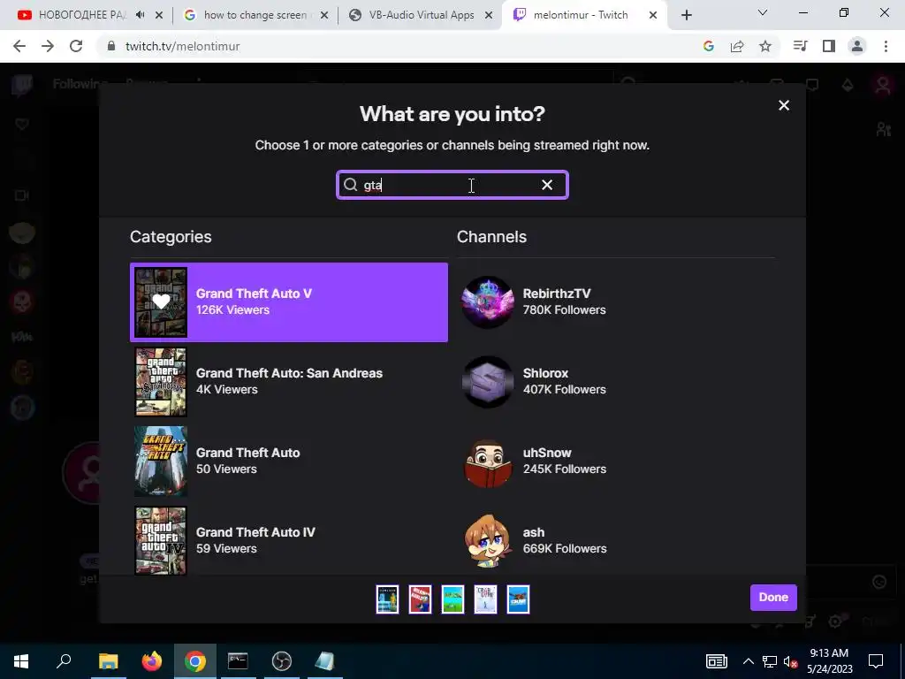905x679 pixels.
Task: Deselect Grand Theft Auto V category
Action: (289, 302)
